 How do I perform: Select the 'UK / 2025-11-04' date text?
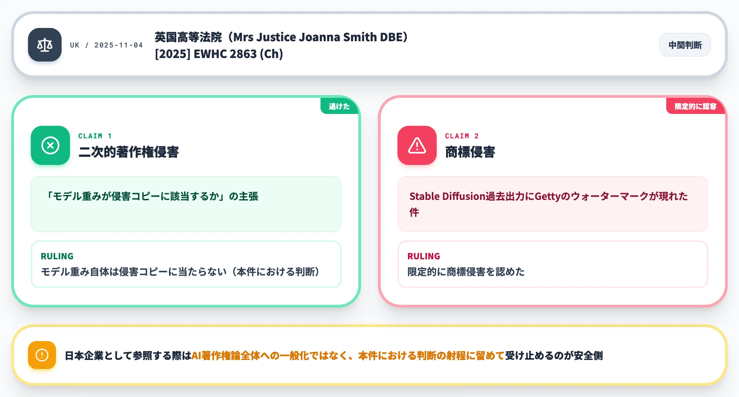[106, 45]
